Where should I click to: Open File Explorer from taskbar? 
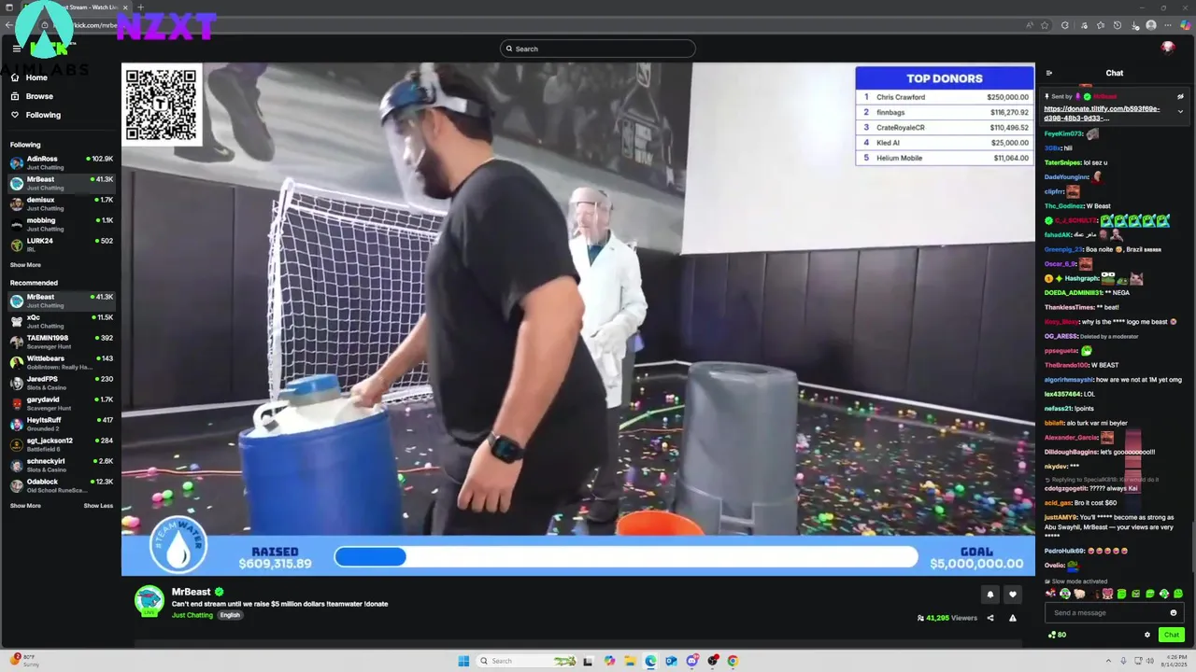[x=631, y=661]
